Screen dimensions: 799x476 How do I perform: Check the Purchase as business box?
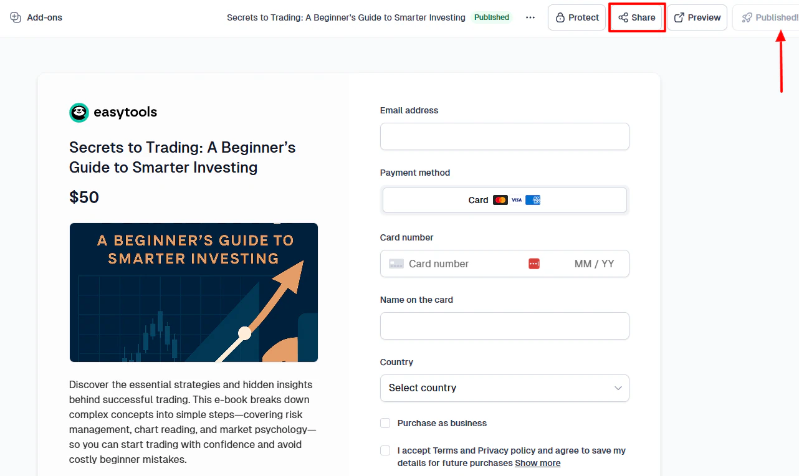point(385,423)
